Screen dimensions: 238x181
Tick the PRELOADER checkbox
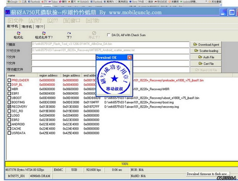tap(9, 80)
